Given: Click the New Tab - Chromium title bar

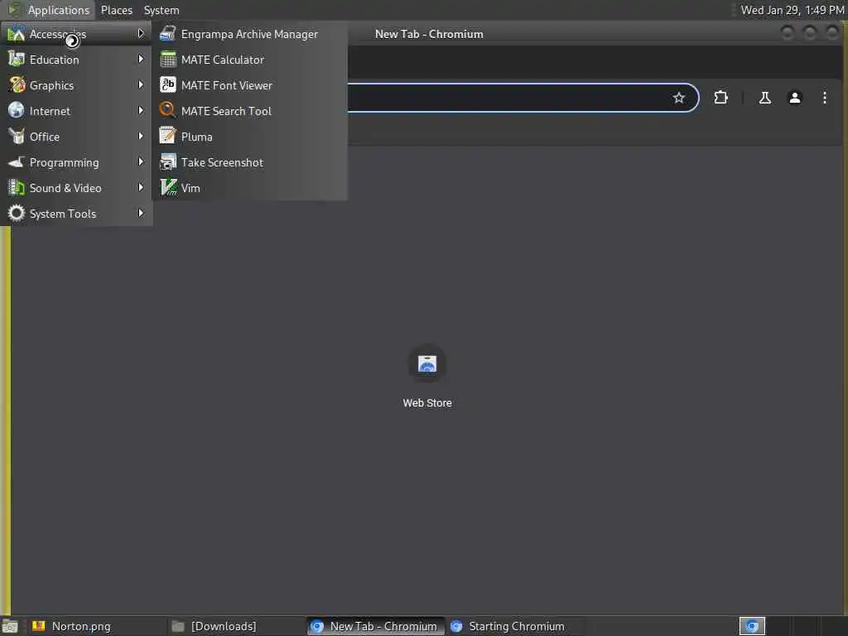Looking at the screenshot, I should [430, 34].
